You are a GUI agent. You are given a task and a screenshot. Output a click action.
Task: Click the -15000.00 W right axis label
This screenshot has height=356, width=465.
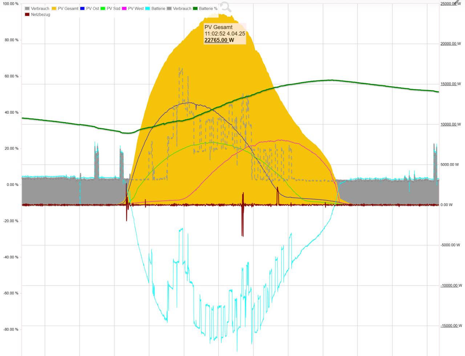(450, 326)
